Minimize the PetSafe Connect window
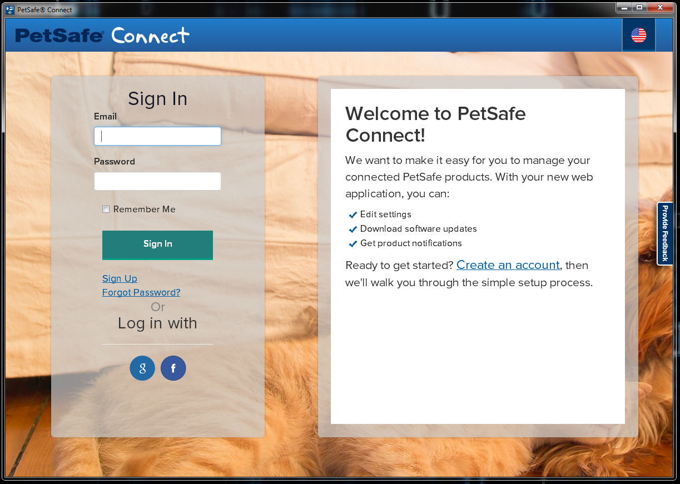This screenshot has width=680, height=484. coord(625,8)
